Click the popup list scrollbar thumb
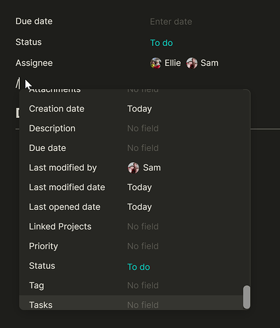280x328 pixels. [247, 297]
